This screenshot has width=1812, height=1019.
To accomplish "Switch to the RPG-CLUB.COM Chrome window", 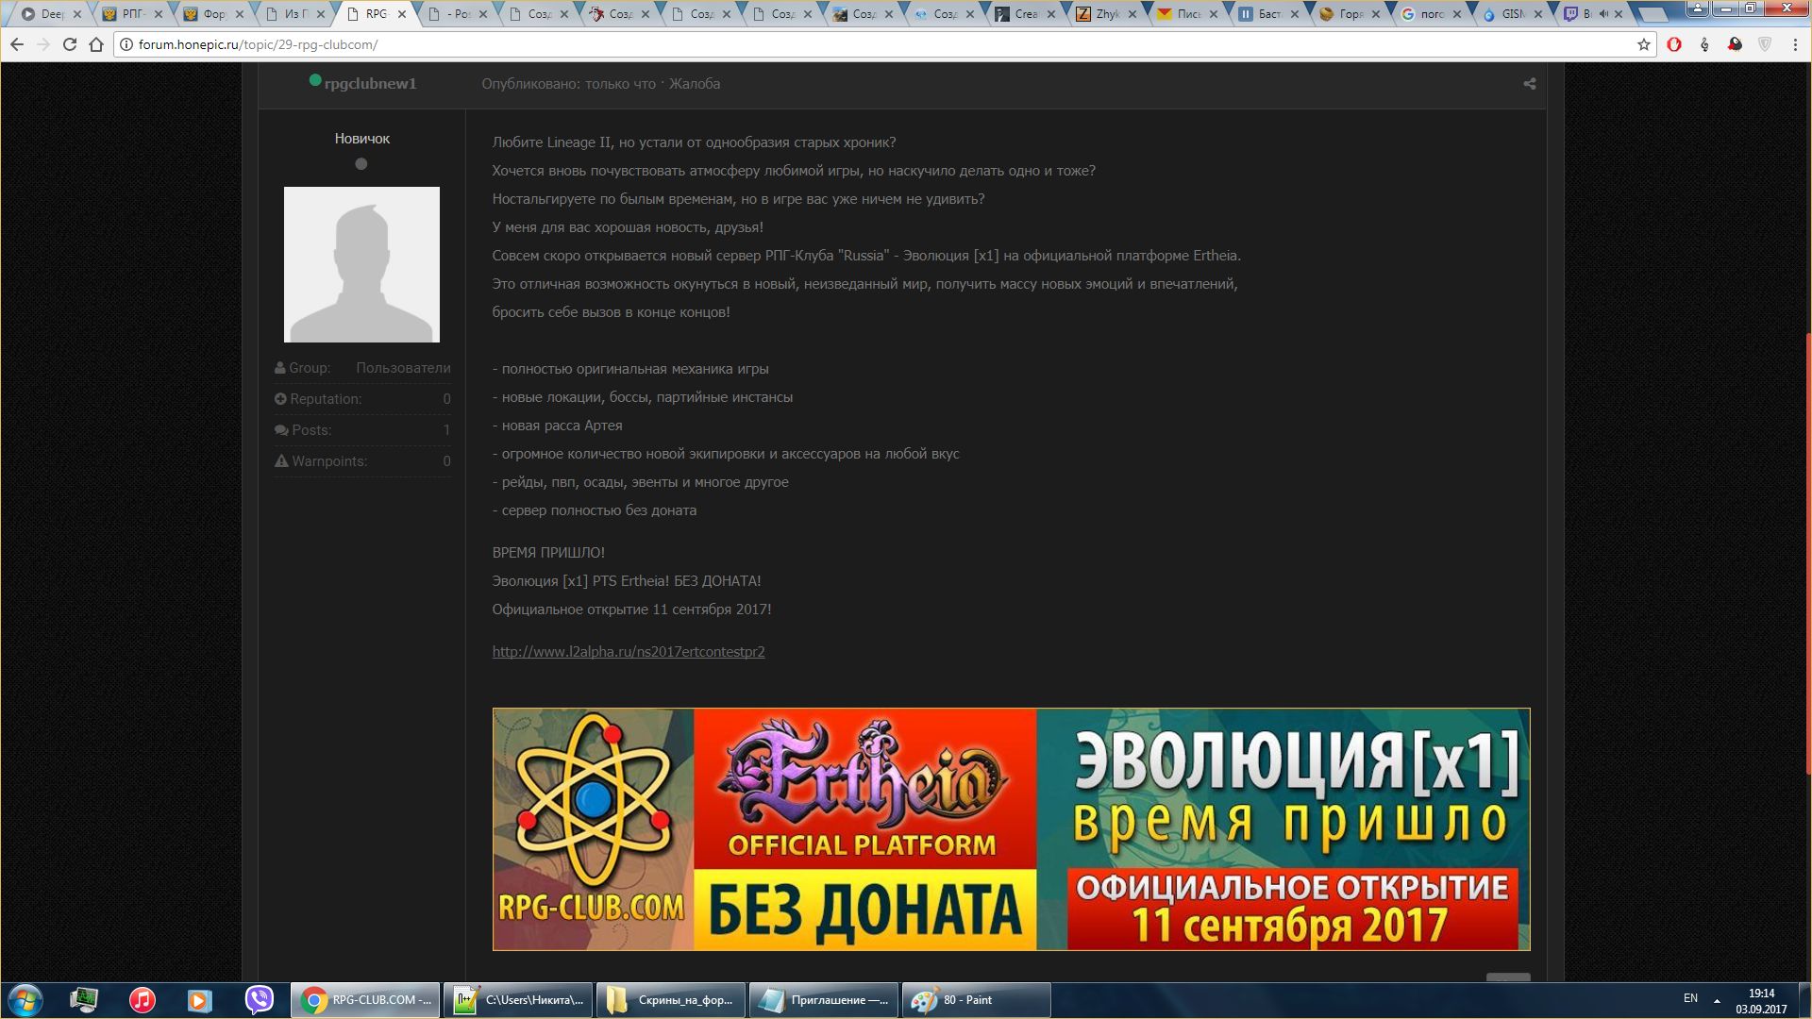I will (364, 1000).
